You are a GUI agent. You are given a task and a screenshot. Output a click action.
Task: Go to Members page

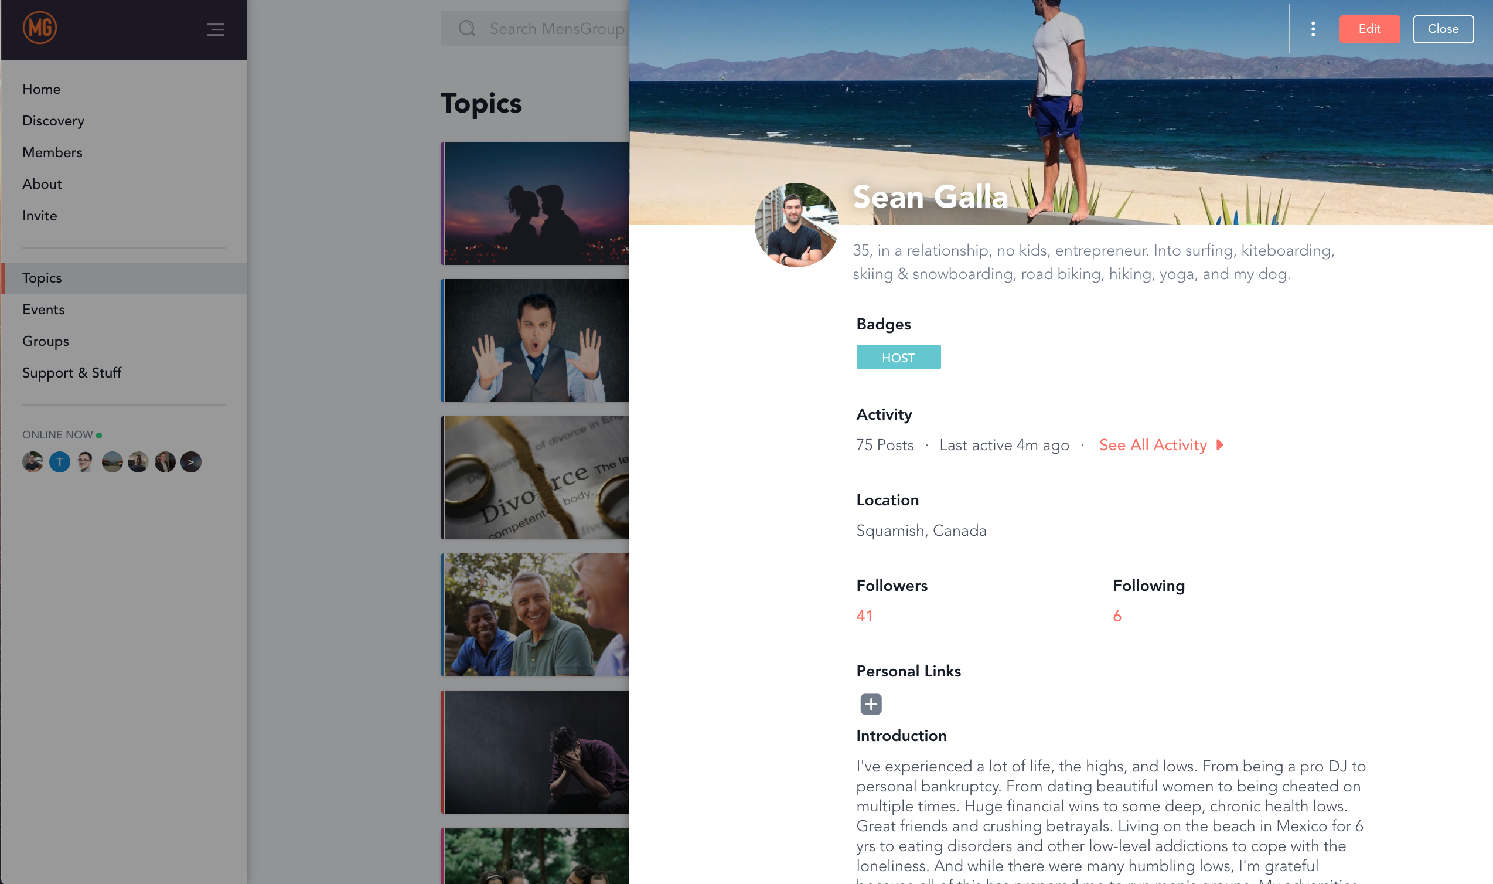click(x=52, y=152)
